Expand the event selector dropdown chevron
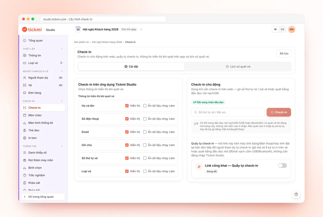Viewport: 323px width, 217px height. 141,29
